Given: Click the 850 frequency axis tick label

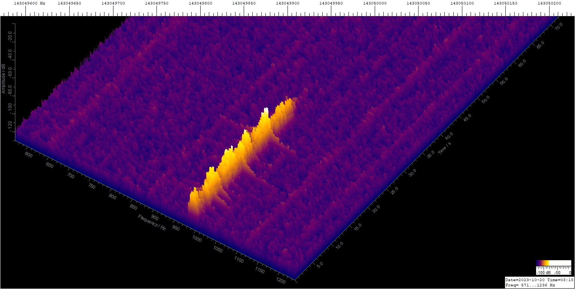Looking at the screenshot, I should [134, 207].
